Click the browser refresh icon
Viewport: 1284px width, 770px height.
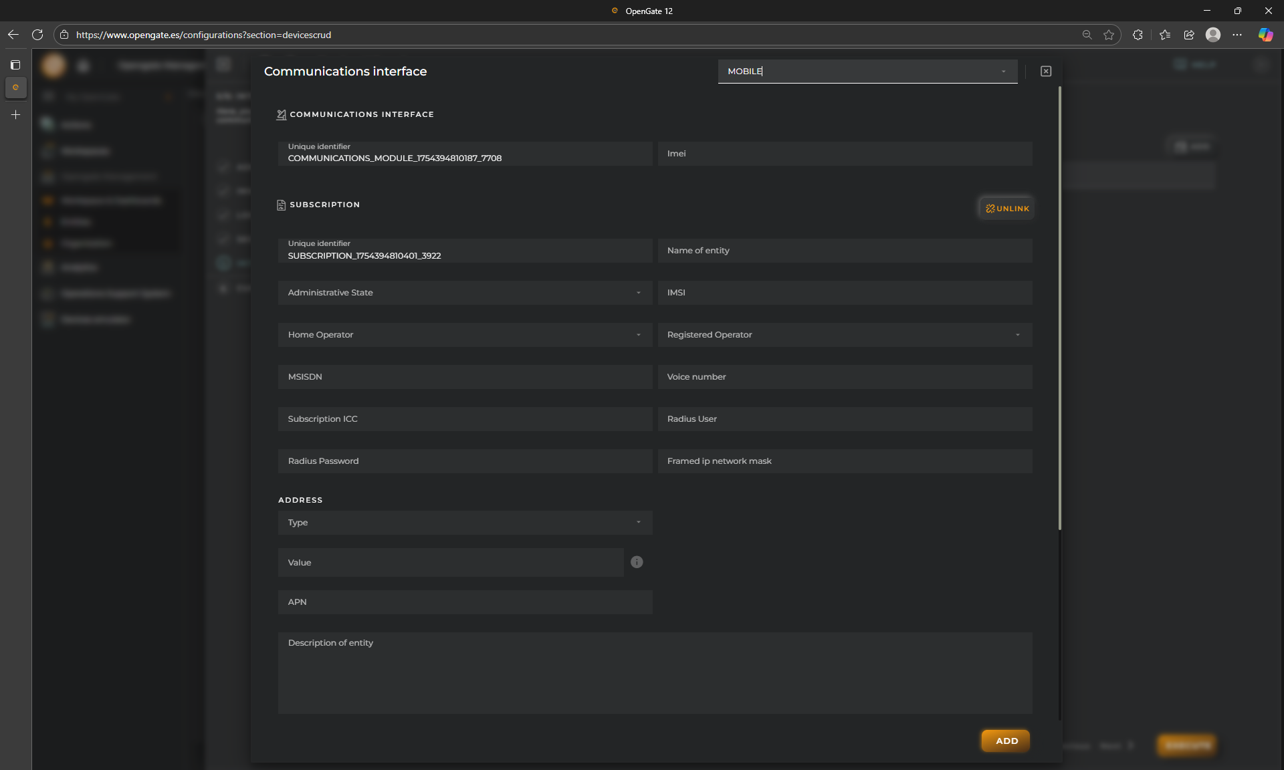(x=37, y=35)
